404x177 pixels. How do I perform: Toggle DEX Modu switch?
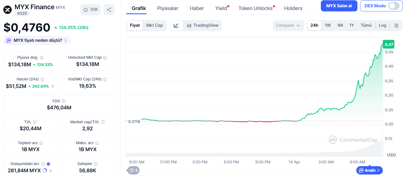pos(394,6)
